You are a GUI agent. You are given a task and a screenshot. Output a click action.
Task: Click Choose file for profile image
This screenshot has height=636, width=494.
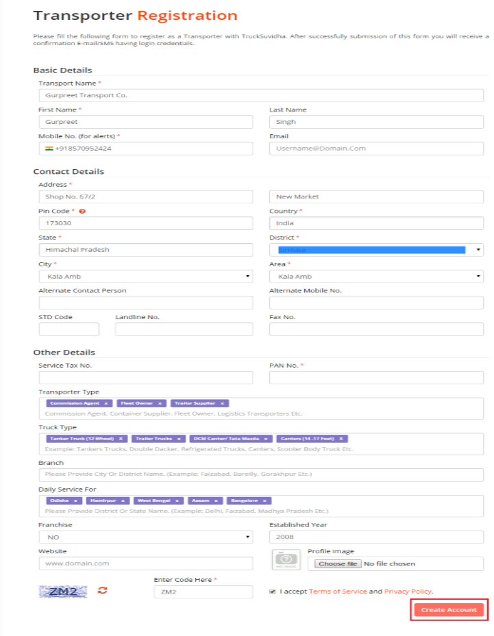(338, 564)
